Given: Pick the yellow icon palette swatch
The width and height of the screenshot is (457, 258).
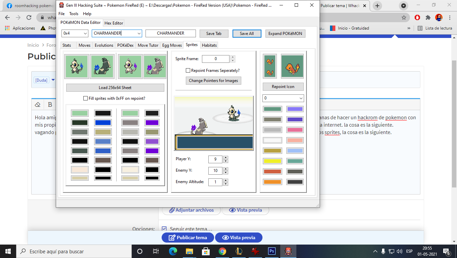Looking at the screenshot, I should tap(272, 161).
